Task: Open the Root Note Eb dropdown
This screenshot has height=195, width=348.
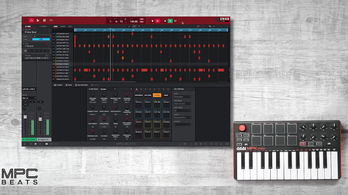Action: [x=182, y=111]
